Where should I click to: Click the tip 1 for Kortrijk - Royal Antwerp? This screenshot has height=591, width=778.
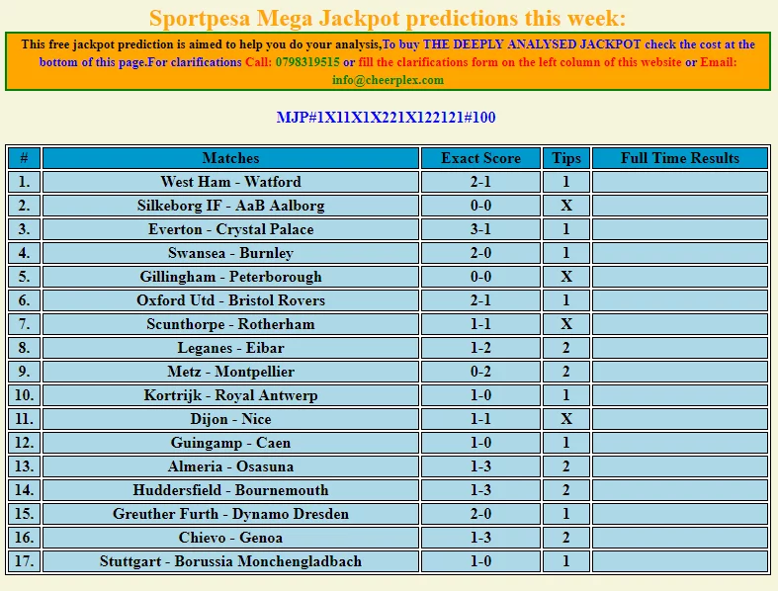566,395
